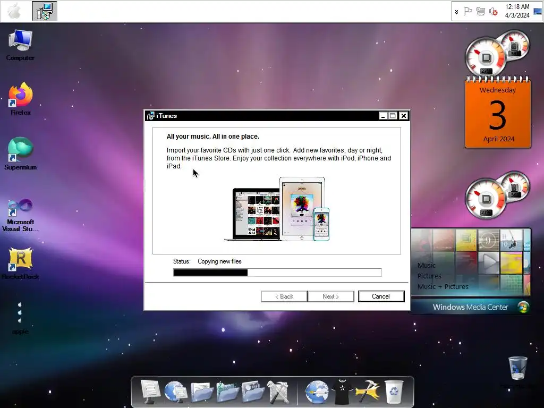Open the wrench-and-hammer tools dock icon
This screenshot has height=408, width=544.
click(278, 392)
